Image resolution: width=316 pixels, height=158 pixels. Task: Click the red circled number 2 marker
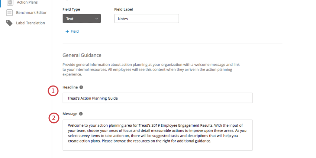pos(54,118)
